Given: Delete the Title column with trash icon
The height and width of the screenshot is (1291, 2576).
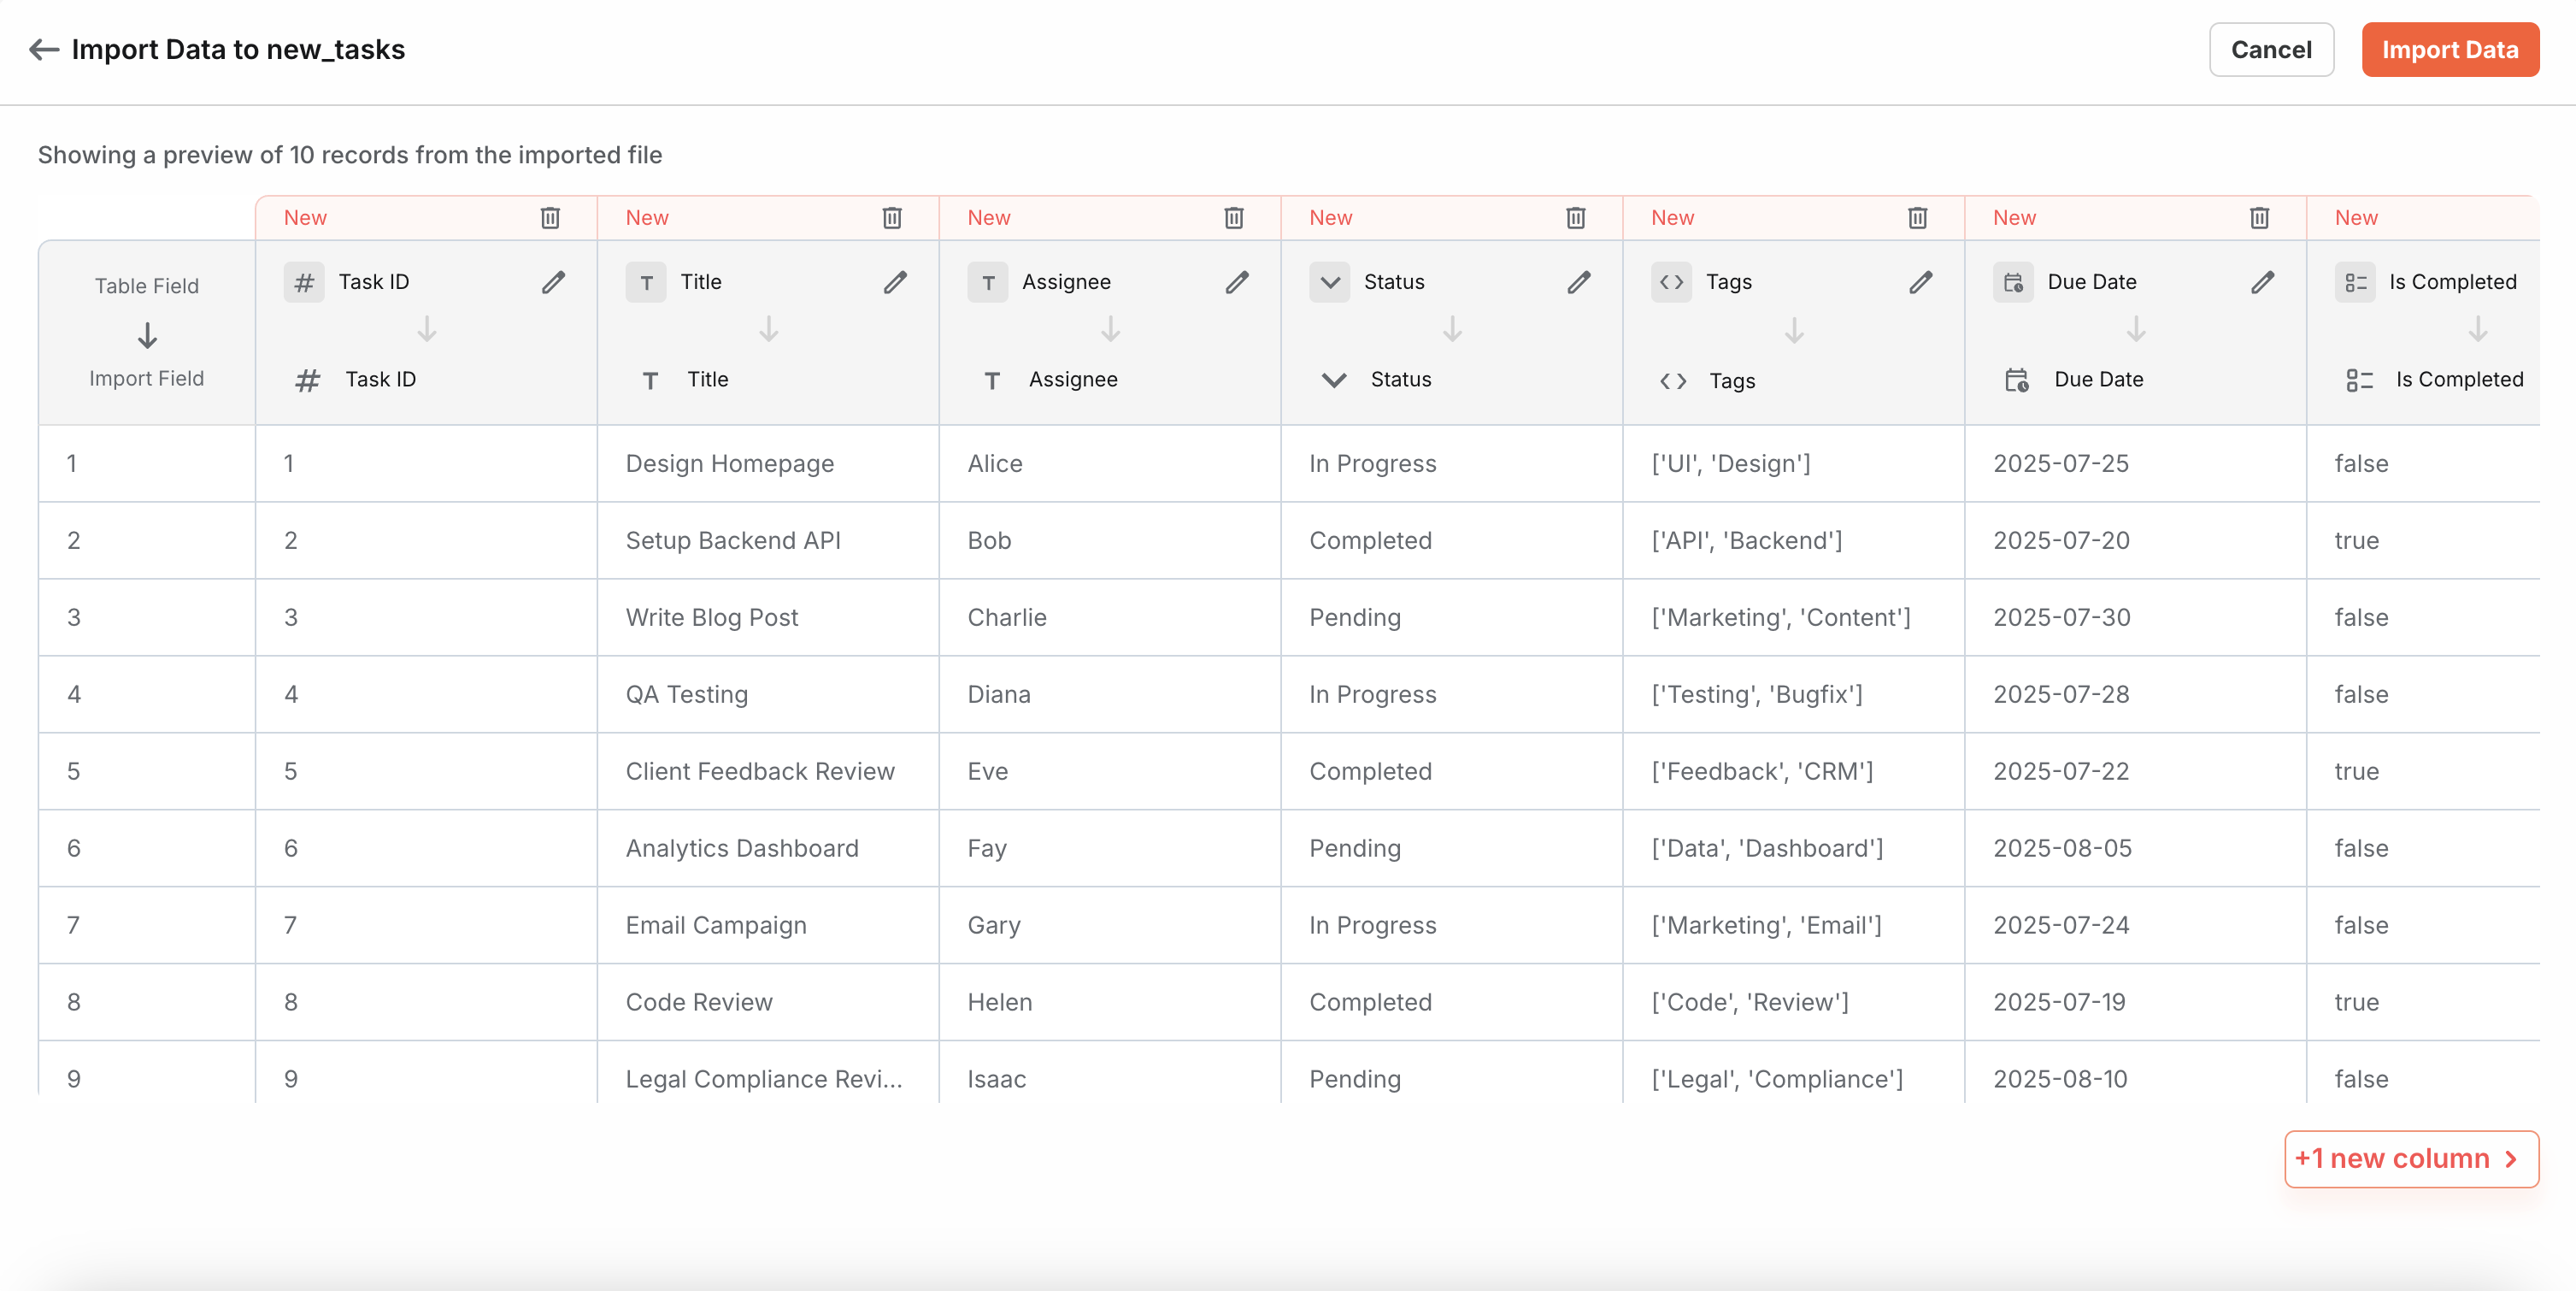Looking at the screenshot, I should (892, 217).
